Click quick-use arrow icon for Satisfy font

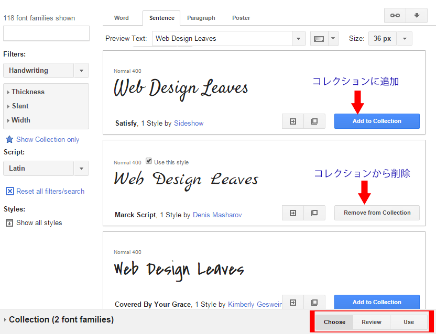click(x=293, y=121)
